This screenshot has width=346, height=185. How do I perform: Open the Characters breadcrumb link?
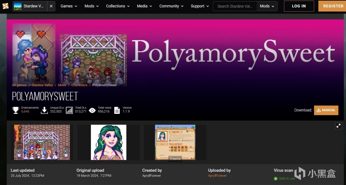click(79, 85)
